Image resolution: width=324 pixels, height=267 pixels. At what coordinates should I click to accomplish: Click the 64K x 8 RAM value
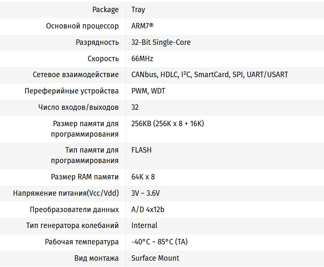(x=143, y=177)
